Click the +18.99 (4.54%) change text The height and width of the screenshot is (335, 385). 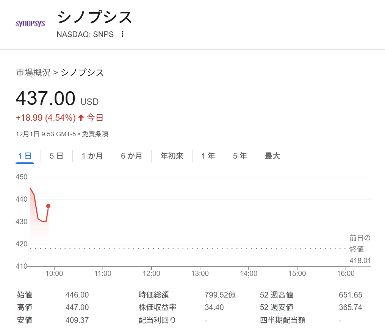coord(46,118)
